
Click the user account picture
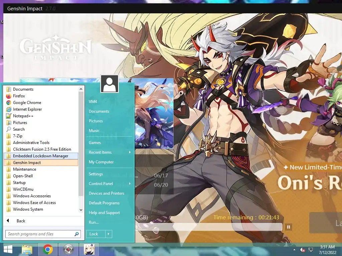point(110,84)
